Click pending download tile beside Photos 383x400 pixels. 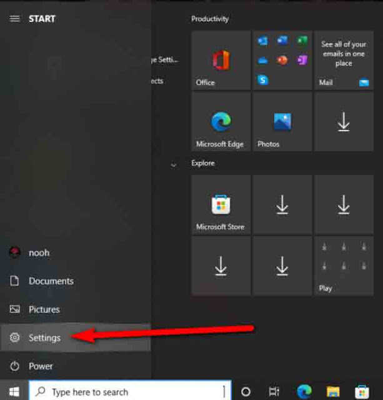(344, 122)
